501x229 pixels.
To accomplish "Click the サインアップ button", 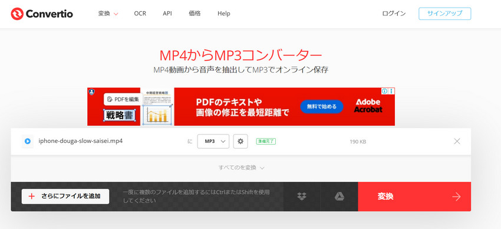I will point(445,14).
